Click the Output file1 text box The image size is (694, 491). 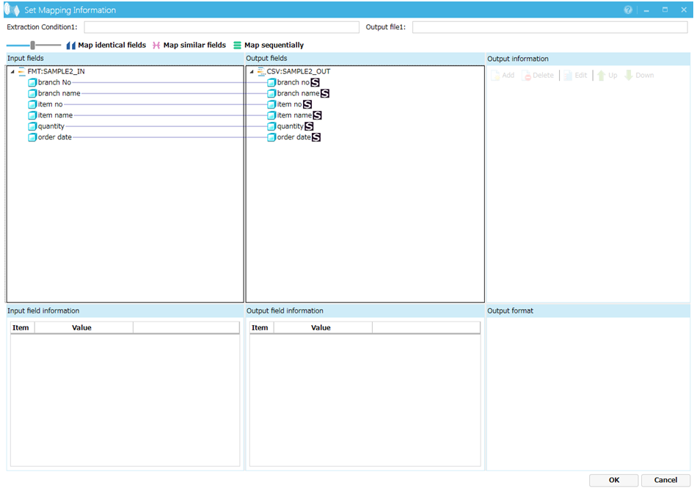coord(549,27)
